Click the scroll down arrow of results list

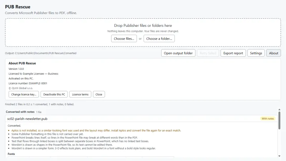point(279,156)
